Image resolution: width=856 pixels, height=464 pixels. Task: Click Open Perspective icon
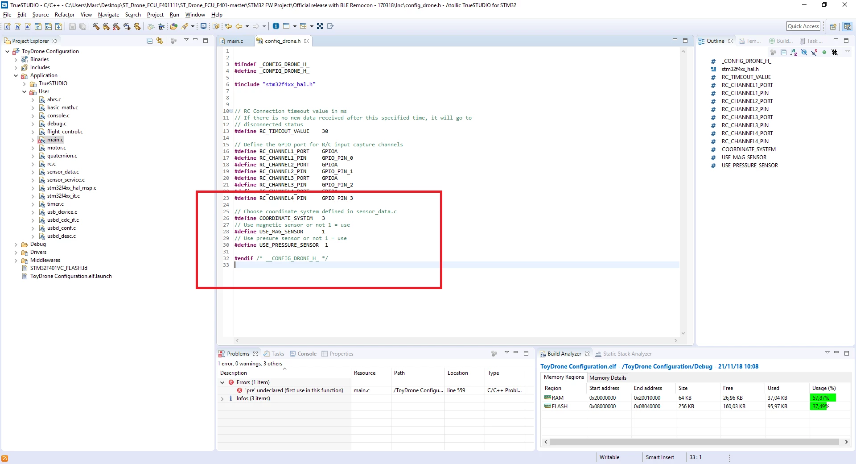pos(833,27)
